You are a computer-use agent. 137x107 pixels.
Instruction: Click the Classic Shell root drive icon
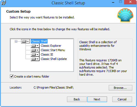click(24, 41)
